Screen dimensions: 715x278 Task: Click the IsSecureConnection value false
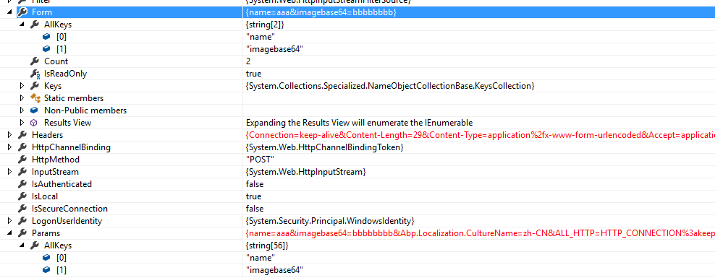tap(255, 209)
